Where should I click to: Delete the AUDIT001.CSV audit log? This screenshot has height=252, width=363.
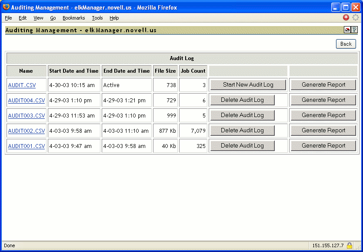242,146
